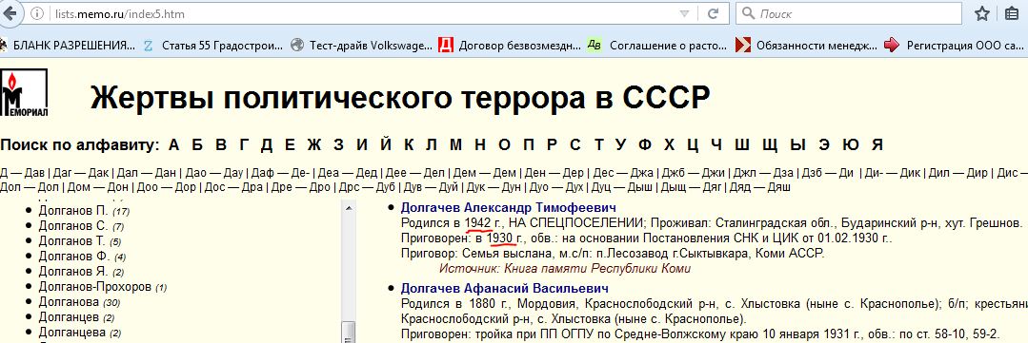Screen dimensions: 1028x343
Task: Select alphabet letter Д
Action: pyautogui.click(x=266, y=145)
